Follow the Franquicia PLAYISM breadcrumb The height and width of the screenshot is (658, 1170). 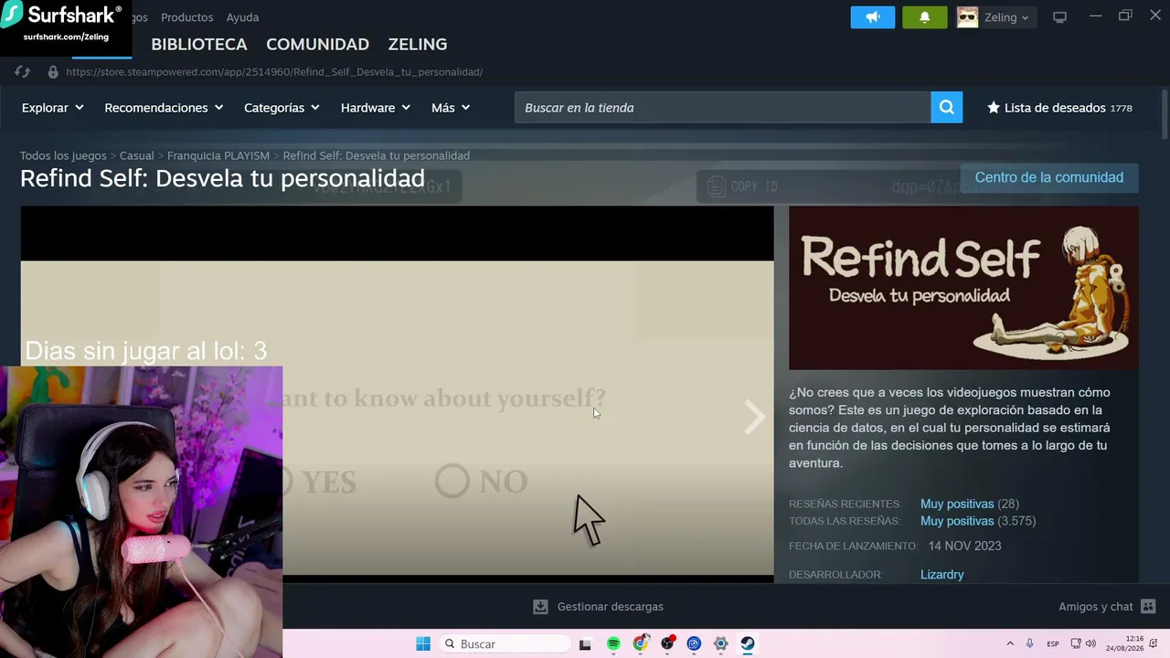pyautogui.click(x=218, y=155)
